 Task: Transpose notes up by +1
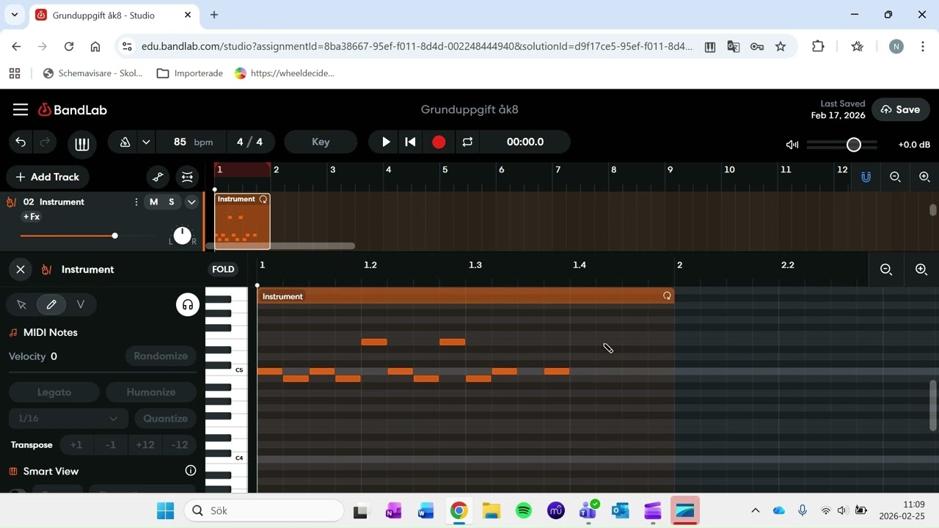click(x=76, y=445)
